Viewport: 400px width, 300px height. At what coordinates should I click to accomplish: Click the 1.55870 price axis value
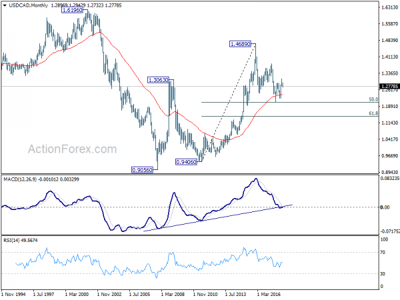(389, 24)
